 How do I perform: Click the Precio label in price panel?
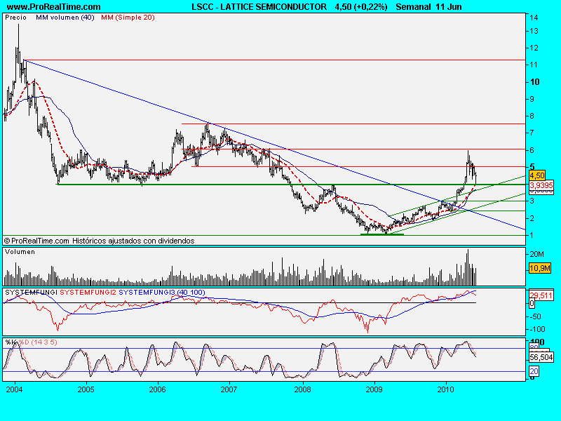(15, 17)
